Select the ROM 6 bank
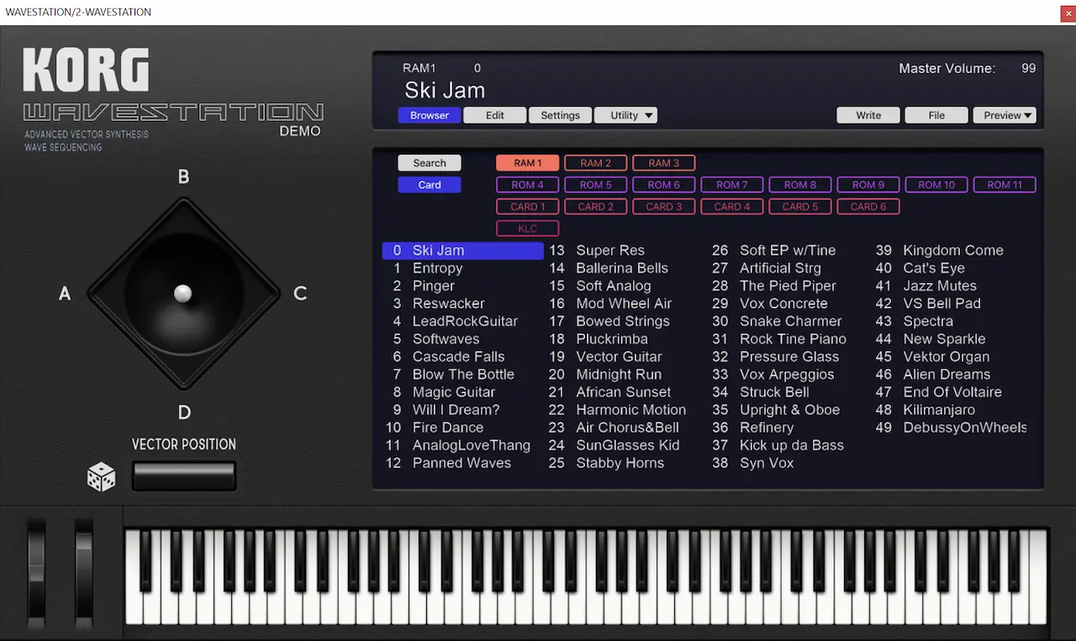Image resolution: width=1076 pixels, height=641 pixels. [664, 185]
